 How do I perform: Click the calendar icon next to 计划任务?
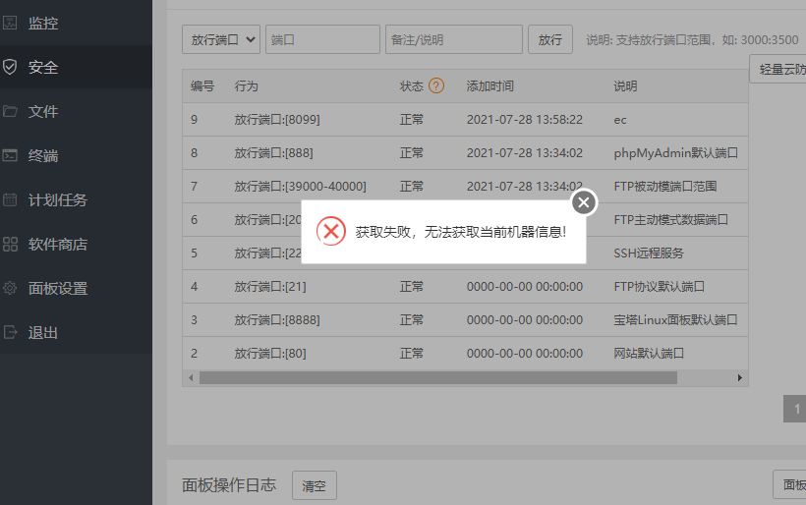pyautogui.click(x=10, y=199)
